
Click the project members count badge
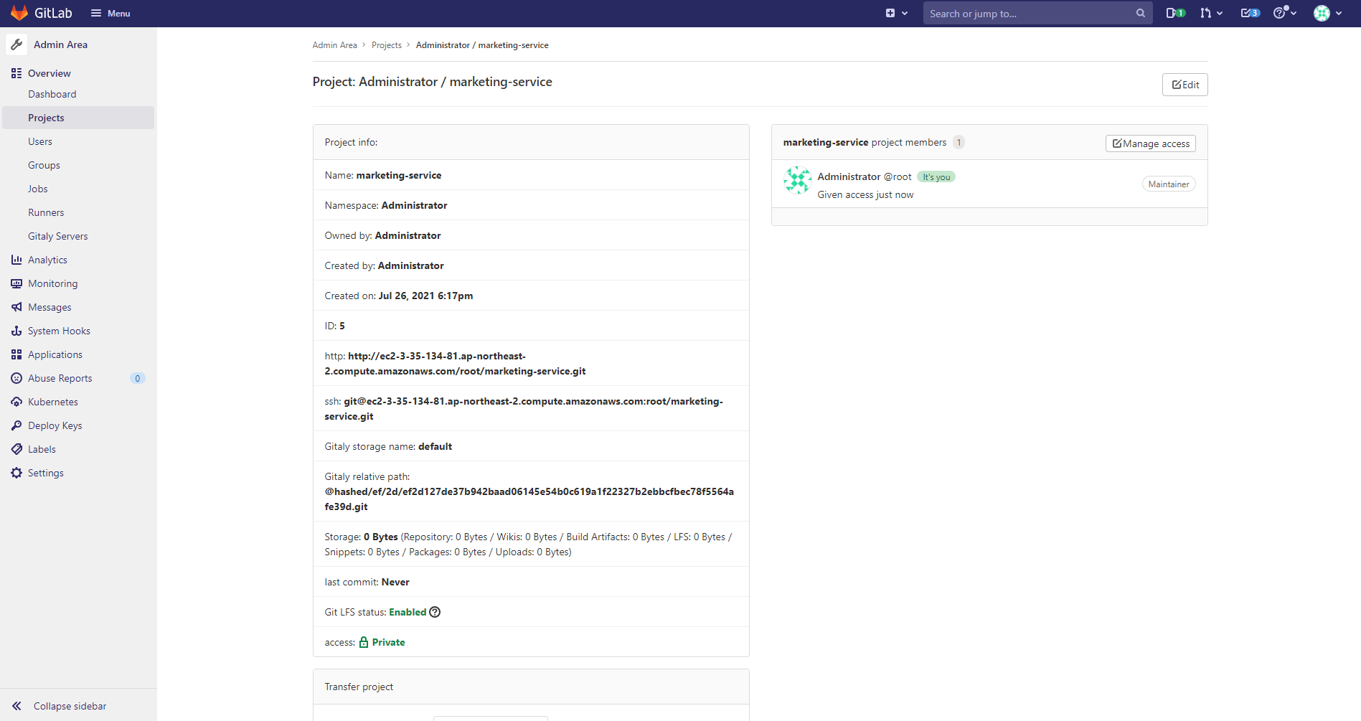click(959, 142)
